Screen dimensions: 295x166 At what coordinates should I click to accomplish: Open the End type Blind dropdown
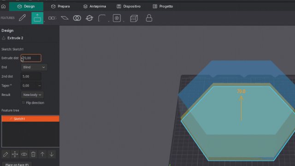tap(34, 67)
